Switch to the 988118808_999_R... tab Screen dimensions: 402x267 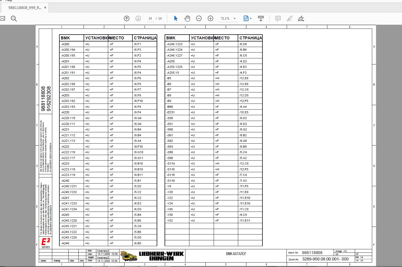click(x=25, y=8)
